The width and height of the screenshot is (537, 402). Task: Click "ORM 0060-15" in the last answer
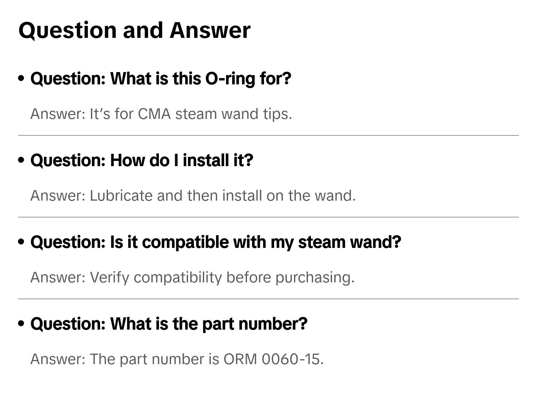click(x=273, y=359)
